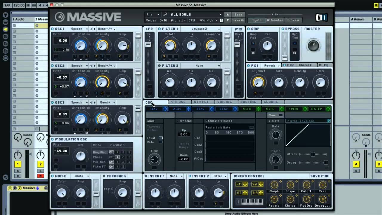Open the Browser view
Viewport: 382px width, 215px height.
click(293, 20)
